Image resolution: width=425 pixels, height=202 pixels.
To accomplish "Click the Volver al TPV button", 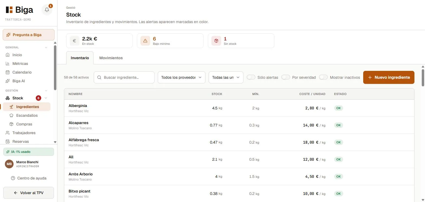I will (28, 193).
